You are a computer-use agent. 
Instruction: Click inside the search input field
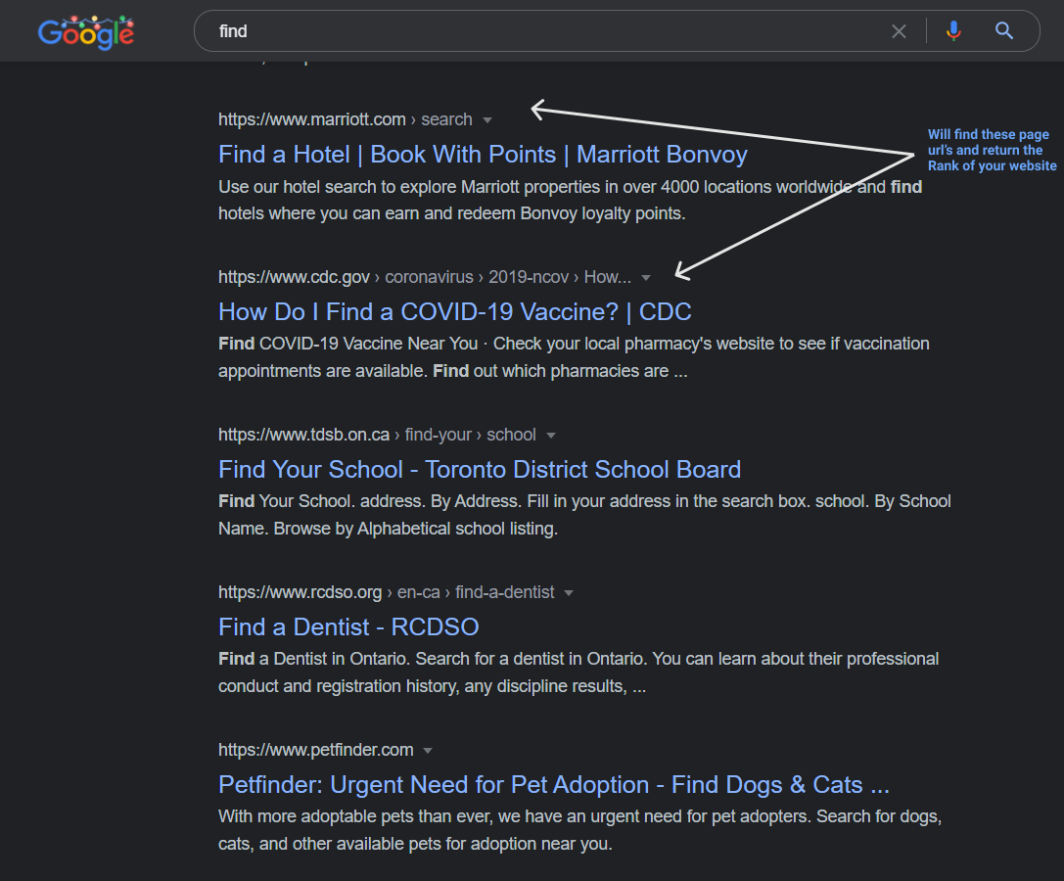tap(538, 30)
